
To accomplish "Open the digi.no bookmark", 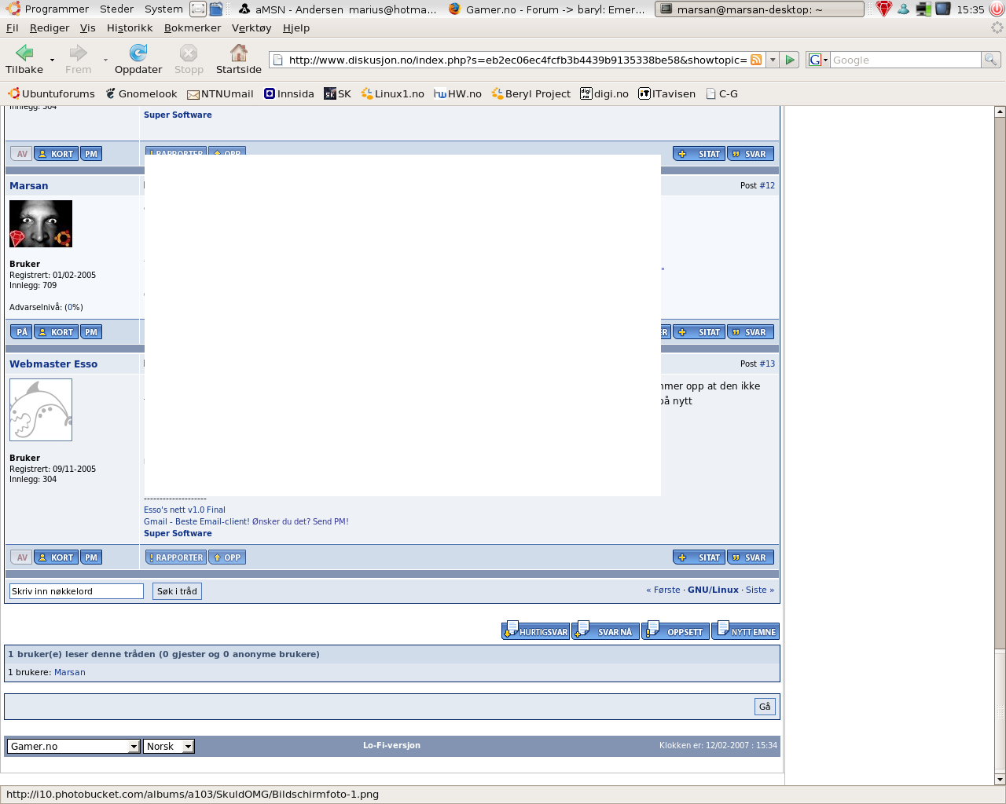I will coord(604,93).
